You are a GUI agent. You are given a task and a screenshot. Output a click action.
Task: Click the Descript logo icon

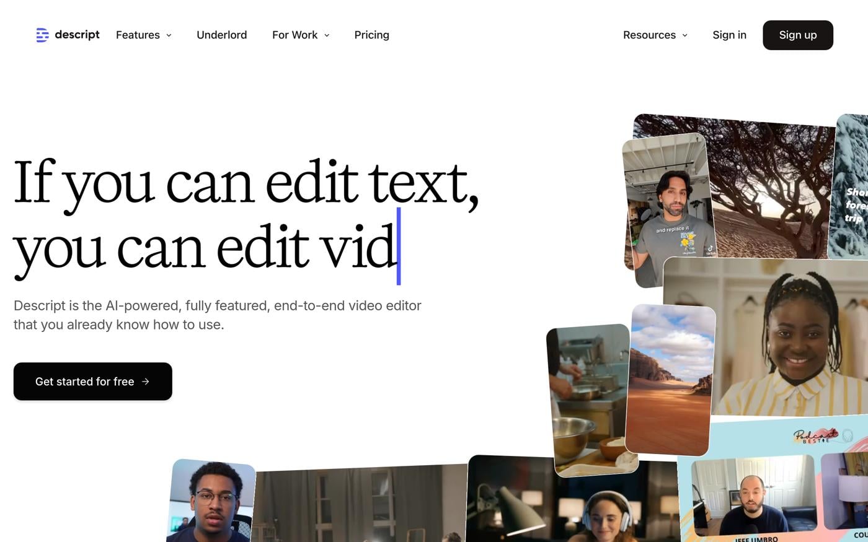[42, 35]
